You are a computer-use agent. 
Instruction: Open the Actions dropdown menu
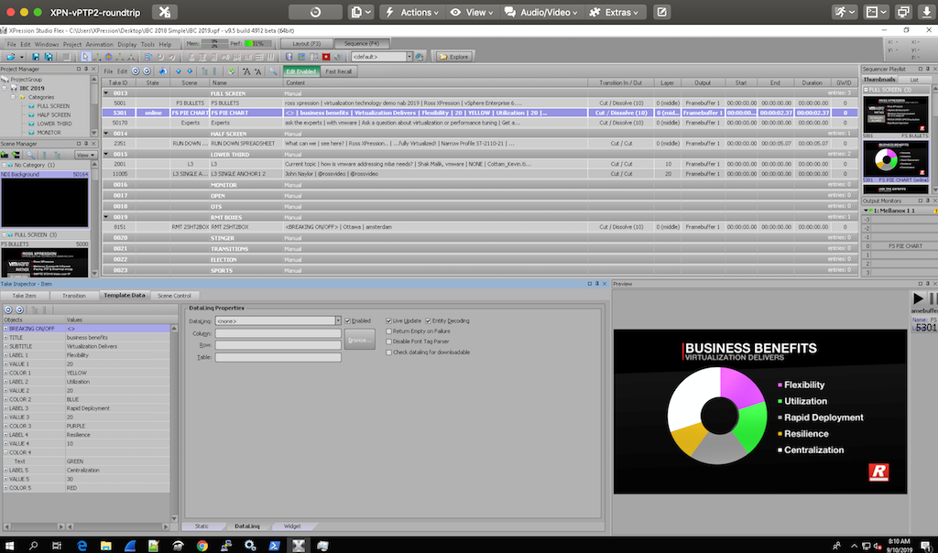(413, 12)
